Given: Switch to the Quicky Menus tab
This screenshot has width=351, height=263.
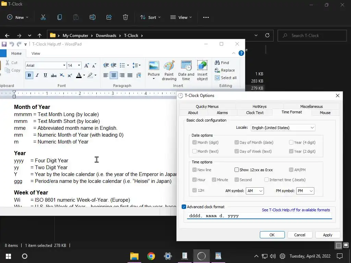Looking at the screenshot, I should click(207, 107).
